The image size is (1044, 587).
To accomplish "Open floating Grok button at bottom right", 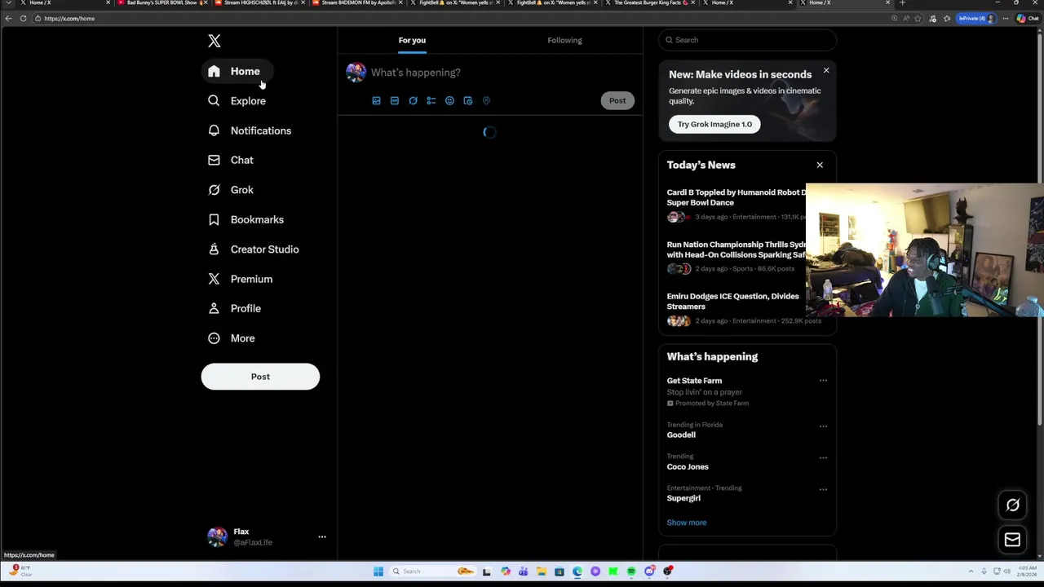I will [x=1012, y=505].
